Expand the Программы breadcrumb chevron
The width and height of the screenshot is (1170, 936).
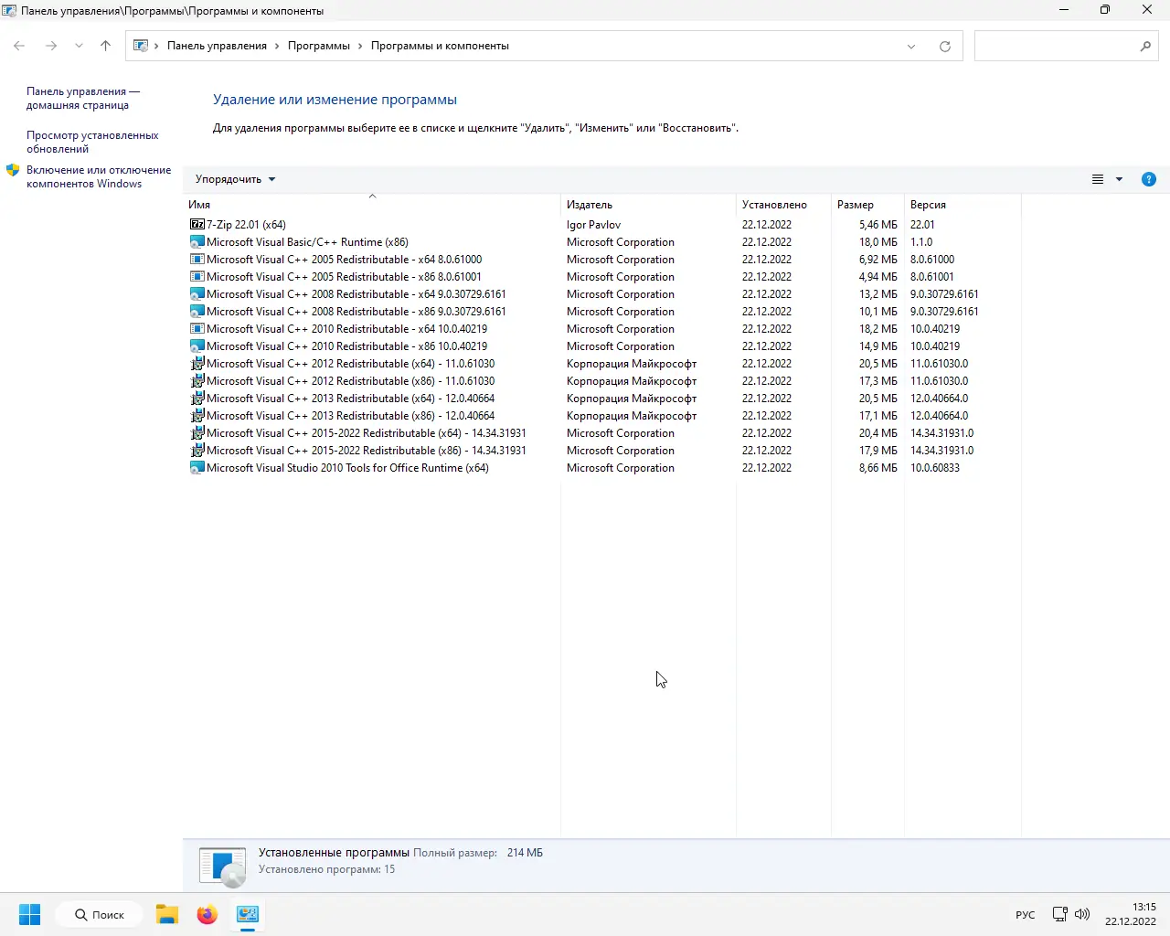click(x=360, y=46)
